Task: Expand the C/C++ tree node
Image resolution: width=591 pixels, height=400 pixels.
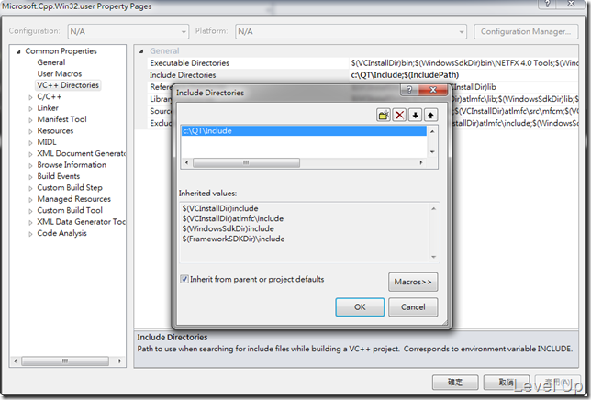Action: (30, 97)
